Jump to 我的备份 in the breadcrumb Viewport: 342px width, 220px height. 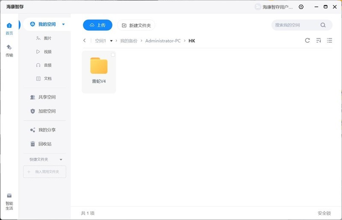129,41
